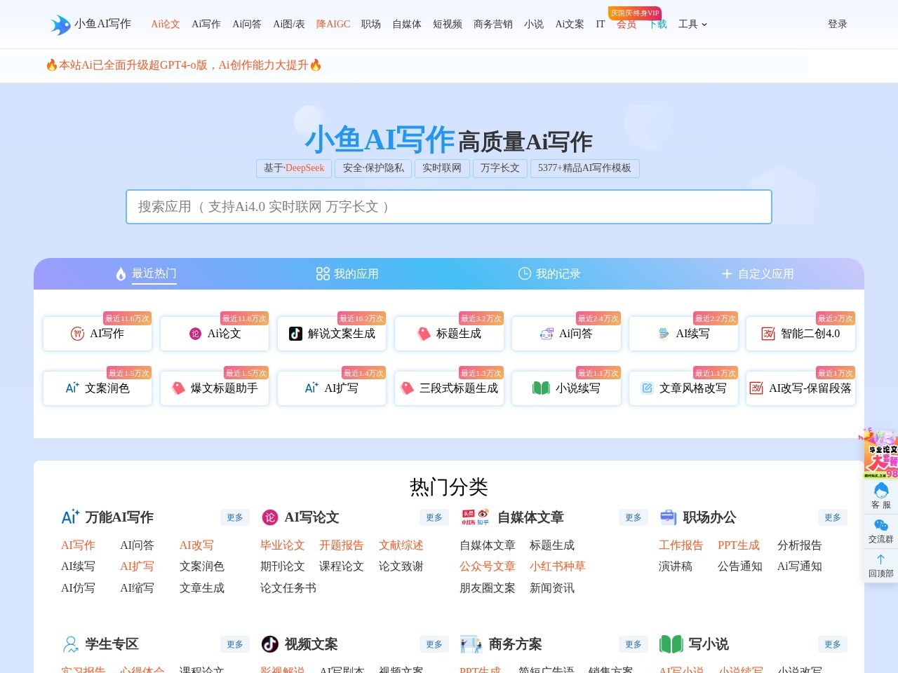The height and width of the screenshot is (673, 898).
Task: Click the 搜索应用 search input field
Action: click(x=449, y=207)
